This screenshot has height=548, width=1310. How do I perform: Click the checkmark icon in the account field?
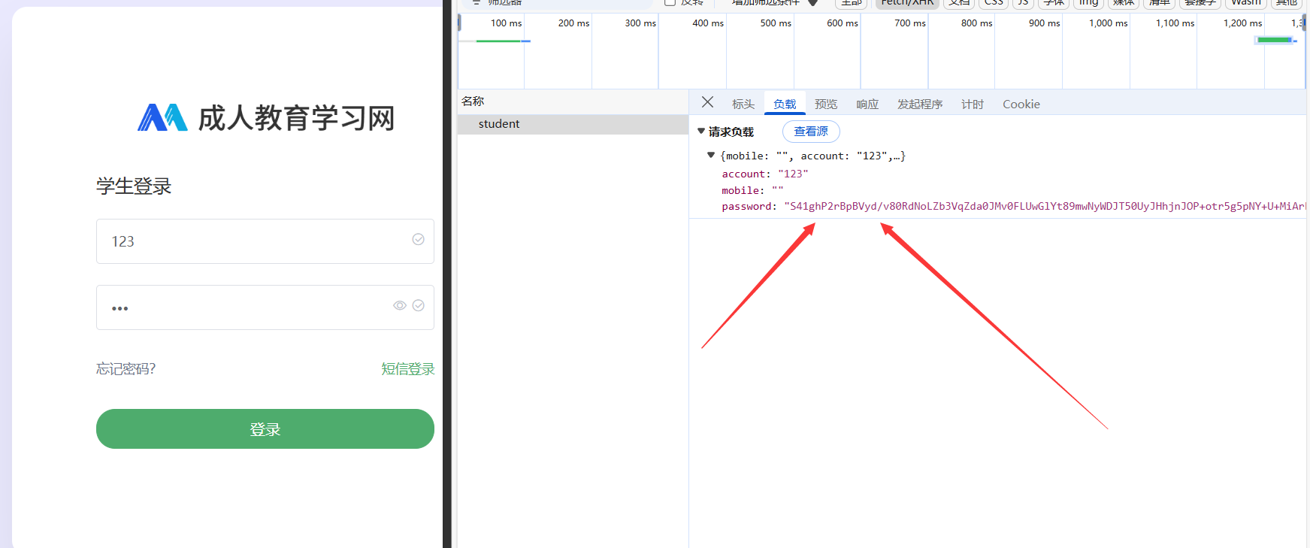coord(419,239)
